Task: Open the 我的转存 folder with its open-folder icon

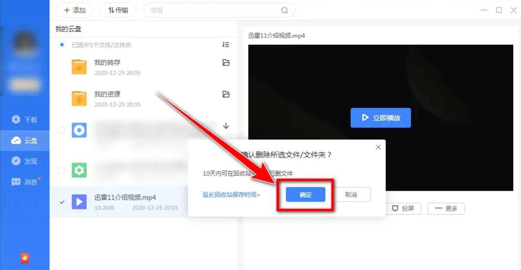Action: click(x=225, y=63)
